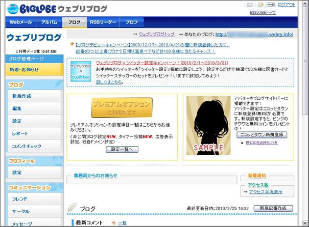Viewport: 309px width, 227px height.
Task: Open 編集 in the sidebar
Action: click(x=35, y=108)
